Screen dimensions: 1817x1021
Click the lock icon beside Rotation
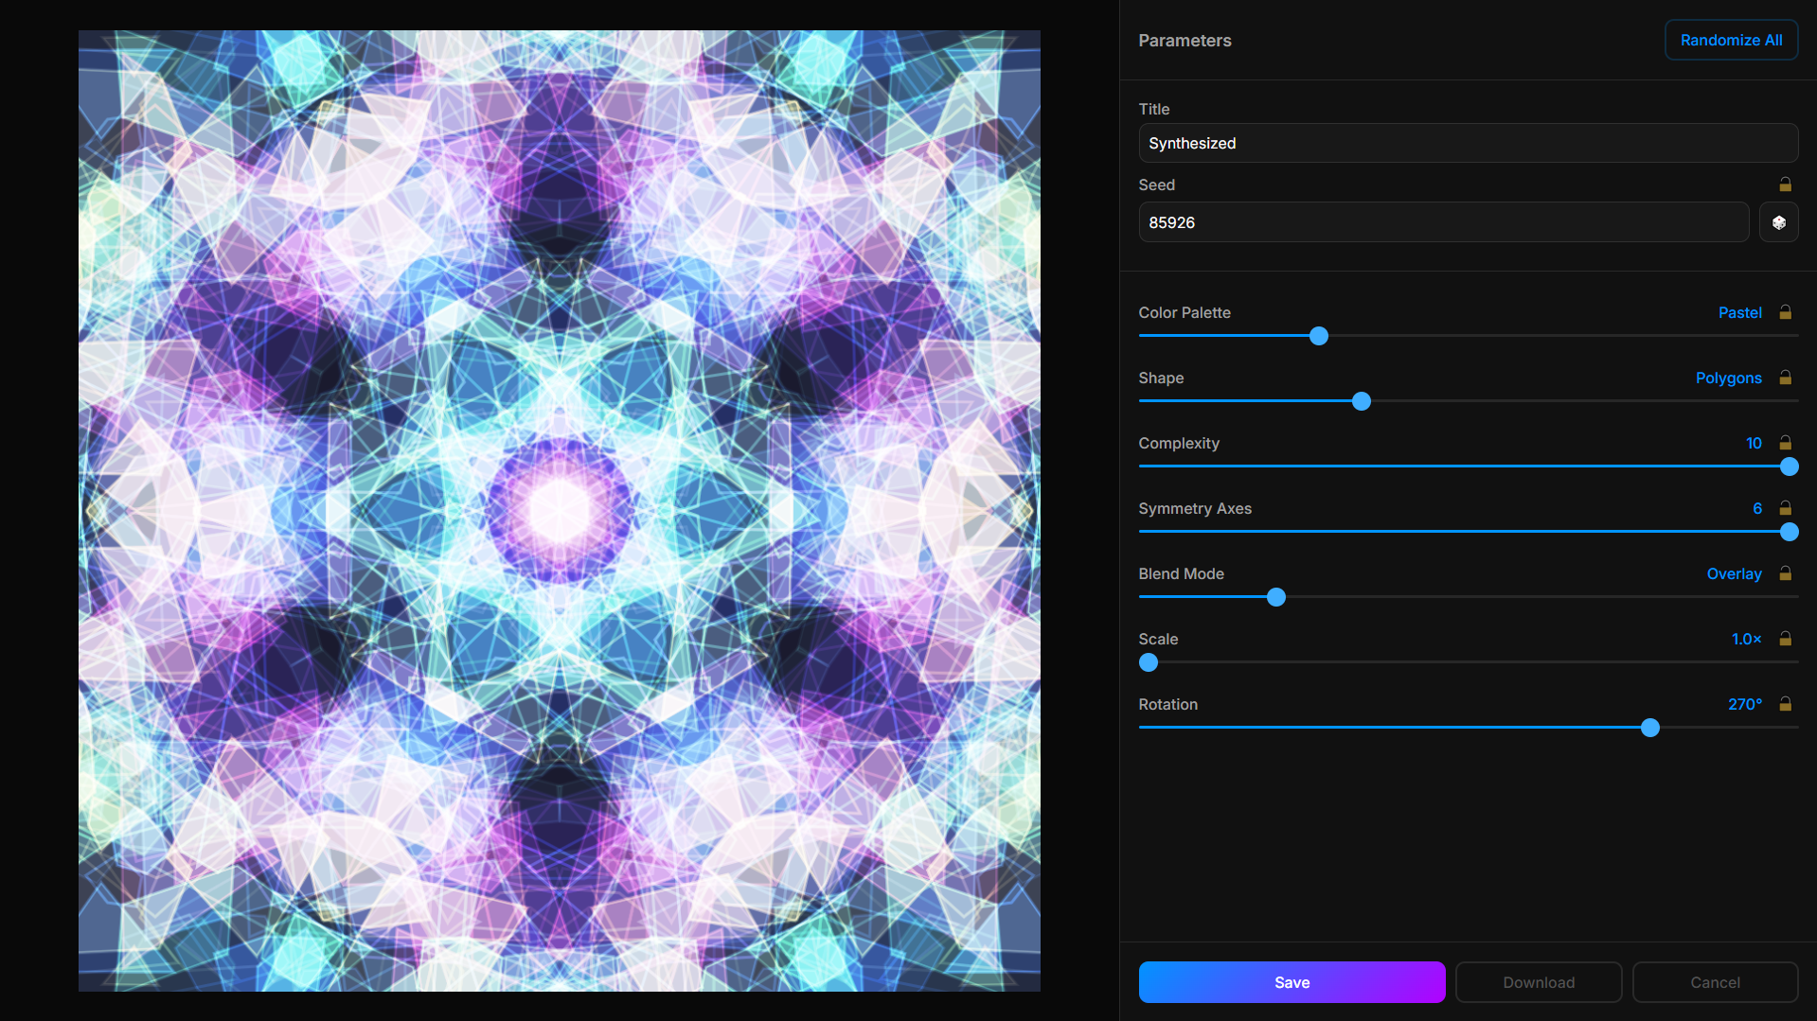(1785, 703)
